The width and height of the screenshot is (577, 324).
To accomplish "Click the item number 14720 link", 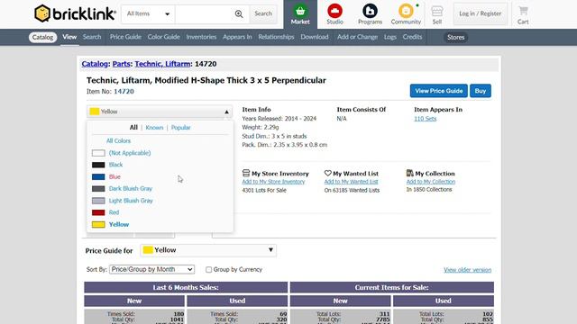I will (124, 92).
